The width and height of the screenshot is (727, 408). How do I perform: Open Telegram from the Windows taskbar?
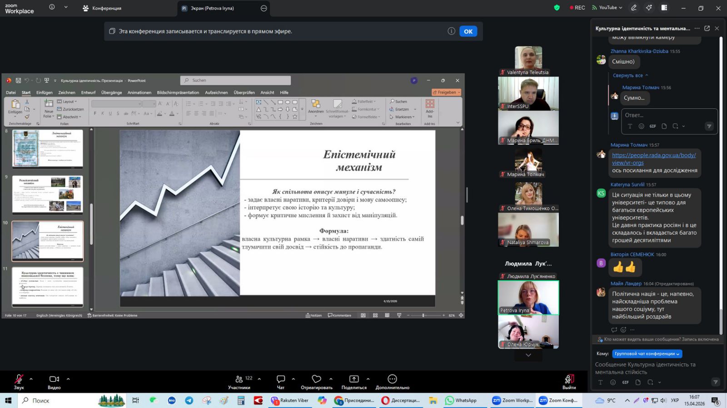(189, 400)
